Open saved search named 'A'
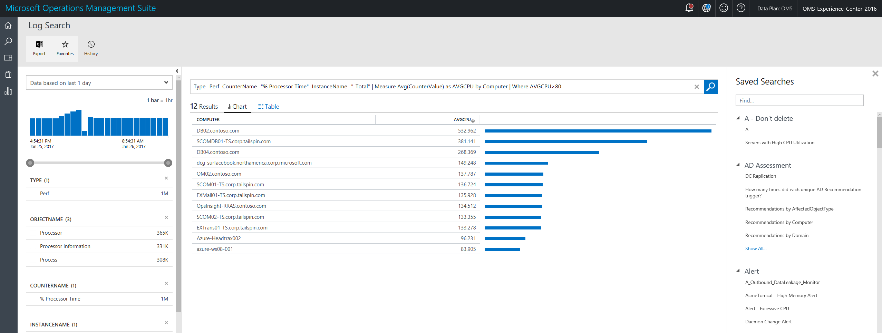Image resolution: width=882 pixels, height=333 pixels. 747,129
